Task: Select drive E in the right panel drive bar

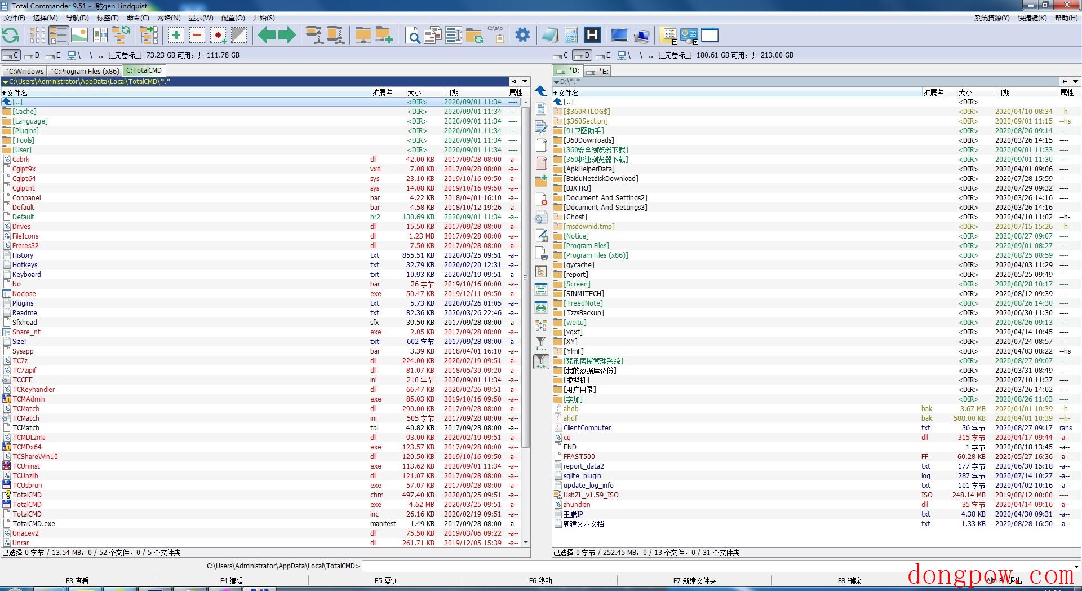Action: (x=604, y=55)
